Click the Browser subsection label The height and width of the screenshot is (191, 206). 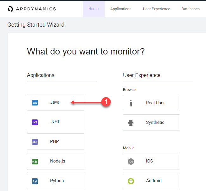tap(130, 90)
